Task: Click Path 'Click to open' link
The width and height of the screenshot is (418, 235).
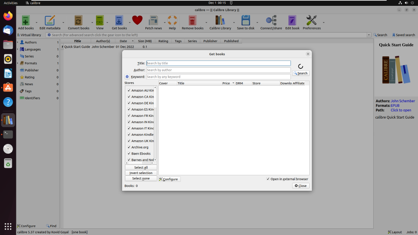Action: (401, 110)
